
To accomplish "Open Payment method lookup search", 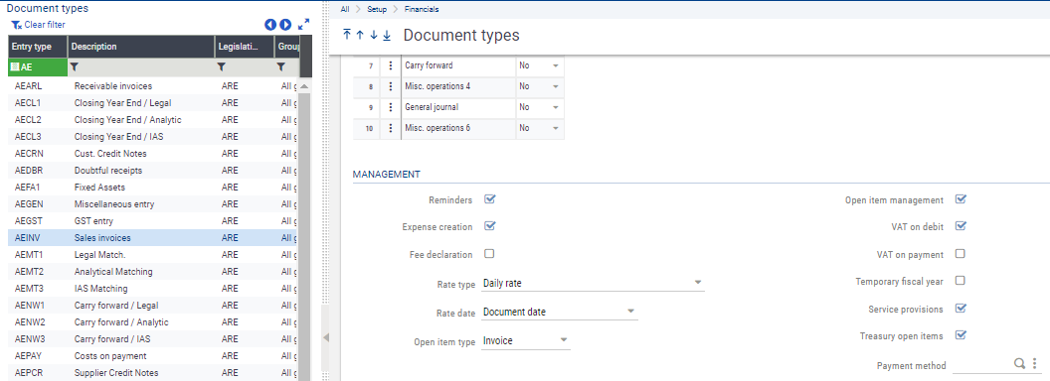I will click(x=1019, y=363).
